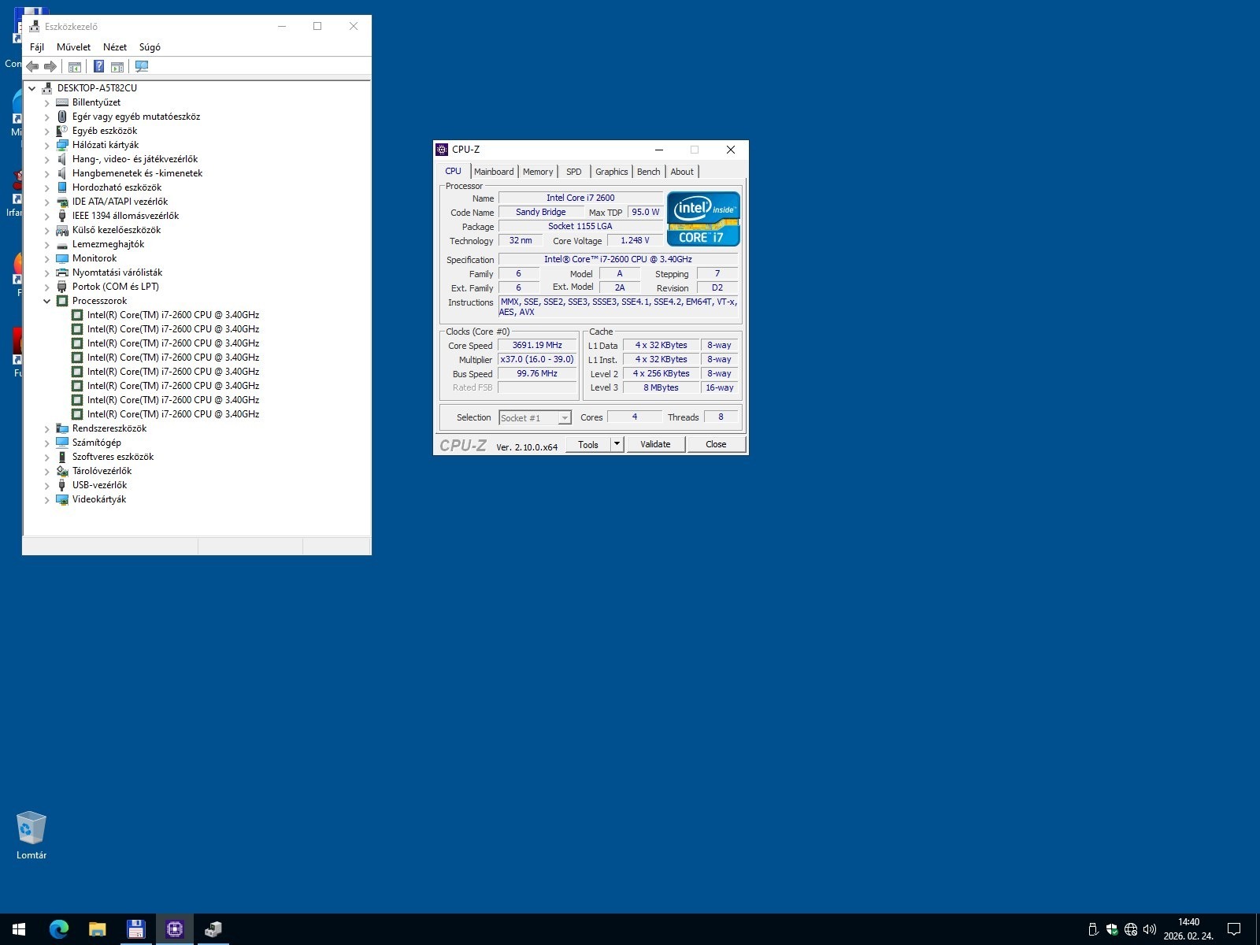Open Windows Security from the system tray

pos(1112,929)
